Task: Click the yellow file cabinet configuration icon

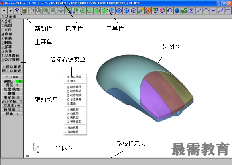Action: (x=24, y=11)
